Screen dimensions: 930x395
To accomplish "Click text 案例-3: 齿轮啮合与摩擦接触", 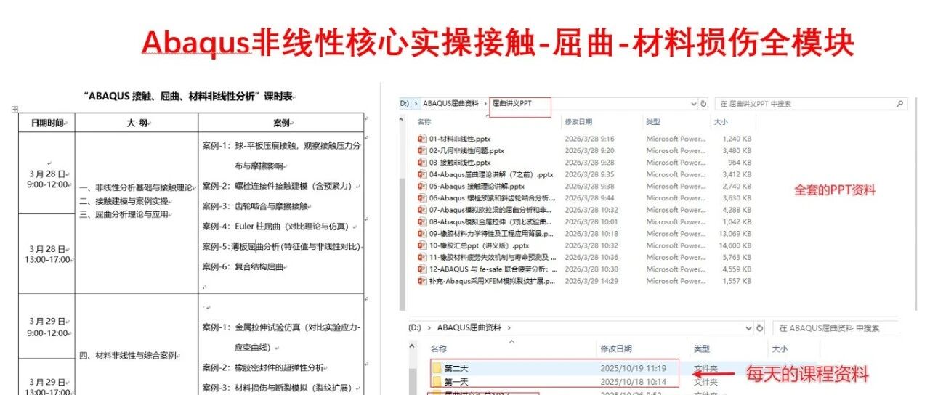I will click(256, 206).
